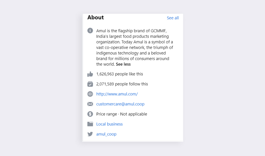
Task: Click the 2,071,589 people follow this text
Action: [122, 84]
